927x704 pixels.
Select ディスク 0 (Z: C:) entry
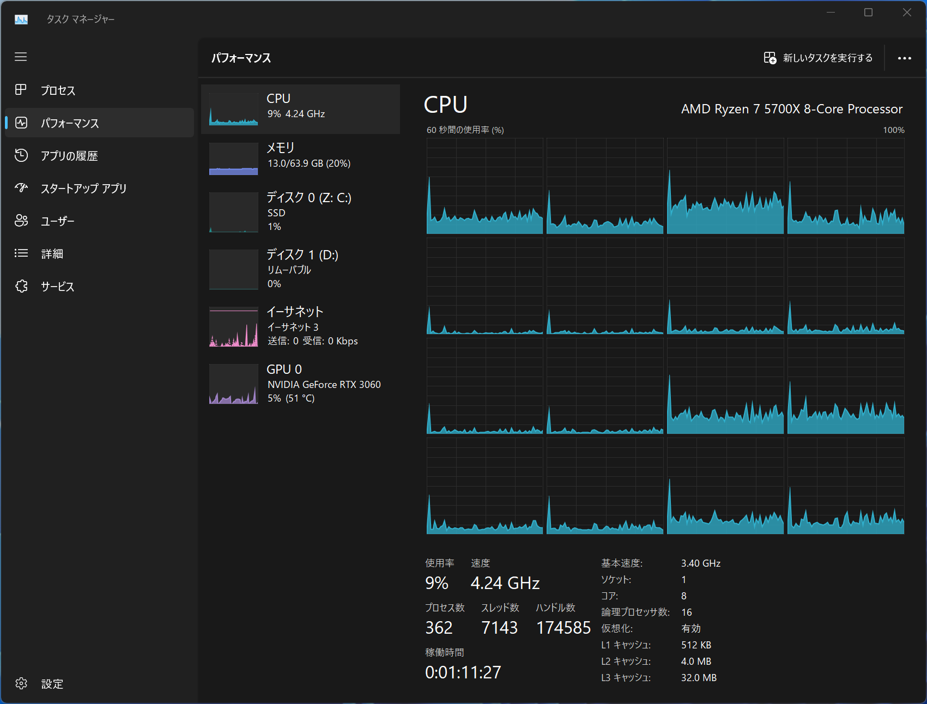point(300,212)
